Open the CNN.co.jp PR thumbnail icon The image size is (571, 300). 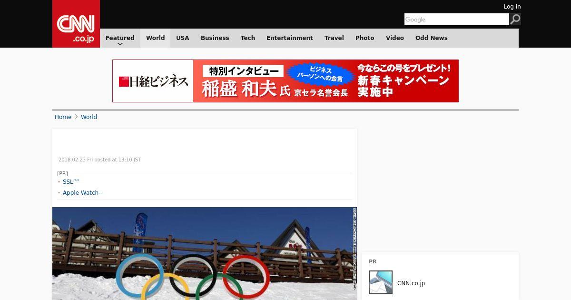click(x=381, y=282)
